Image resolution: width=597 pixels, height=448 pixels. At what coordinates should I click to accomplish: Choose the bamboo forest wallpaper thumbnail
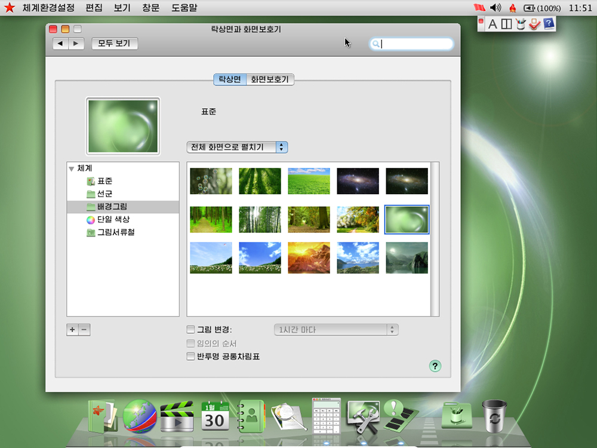click(260, 219)
